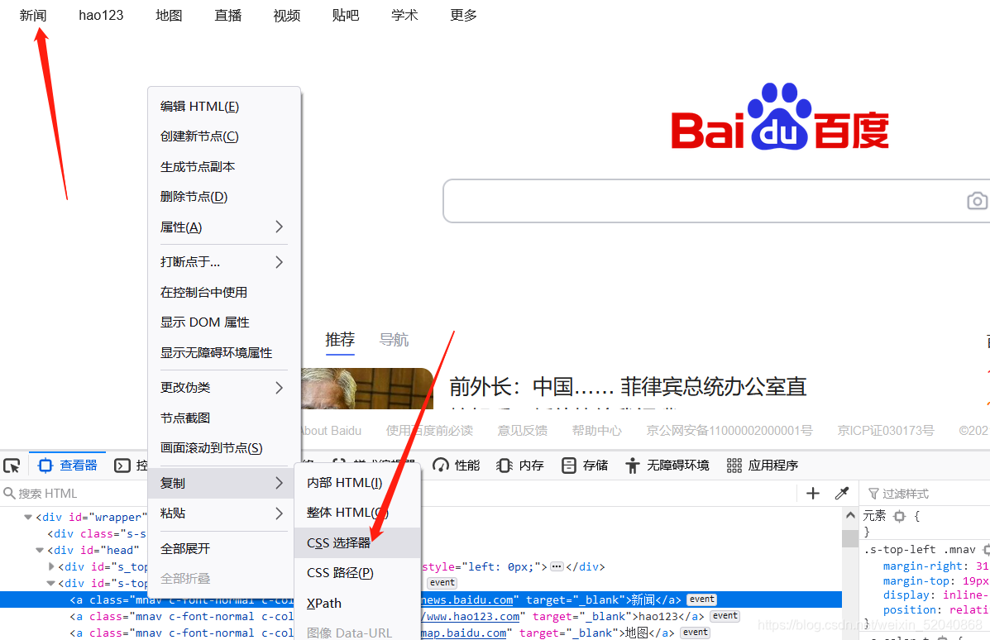Open the 贴吧 tieba link

tap(346, 15)
